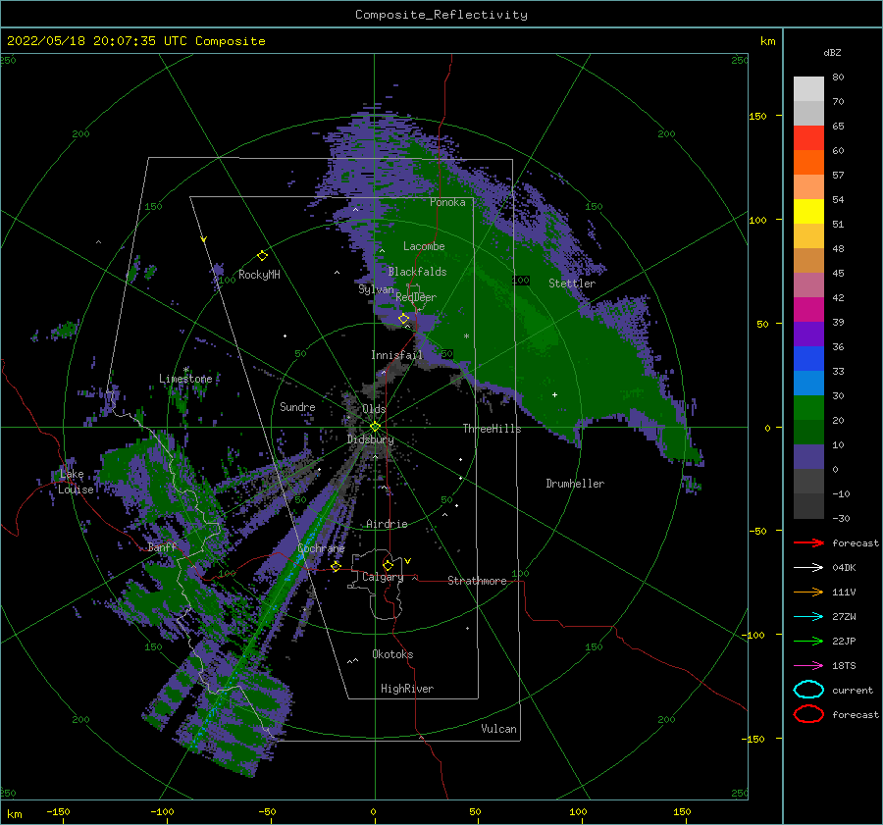
Task: Select the cyan 27ZW arrow legend icon
Action: pos(808,617)
